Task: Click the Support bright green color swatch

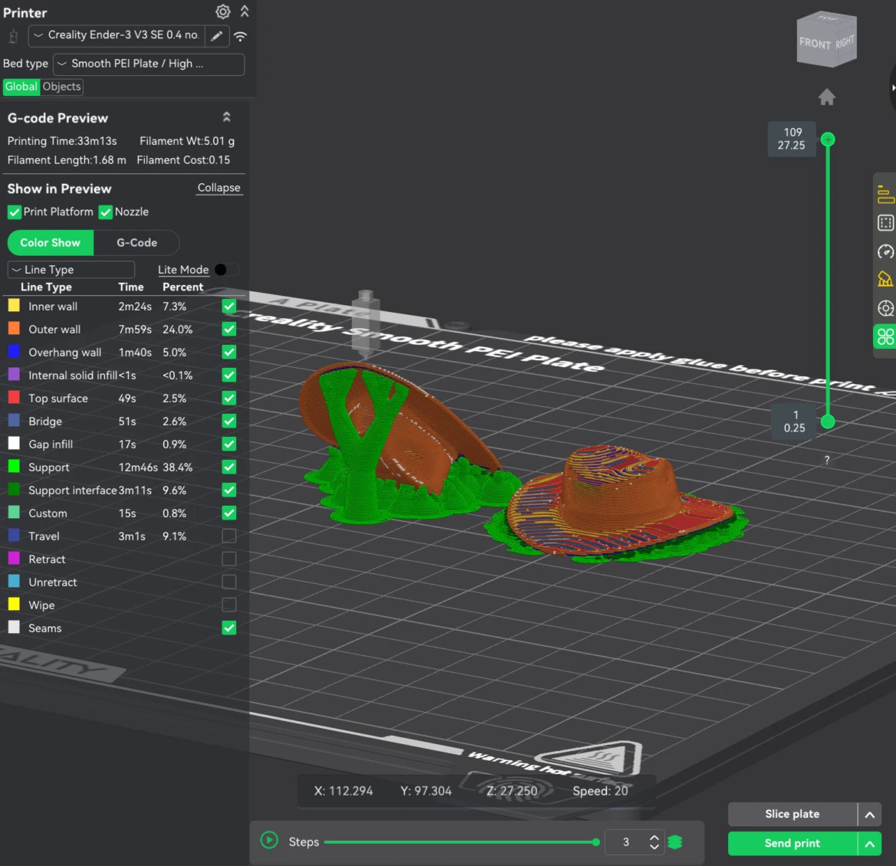Action: coord(14,466)
